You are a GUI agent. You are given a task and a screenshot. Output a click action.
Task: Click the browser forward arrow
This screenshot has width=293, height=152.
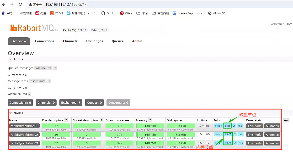(12, 4)
